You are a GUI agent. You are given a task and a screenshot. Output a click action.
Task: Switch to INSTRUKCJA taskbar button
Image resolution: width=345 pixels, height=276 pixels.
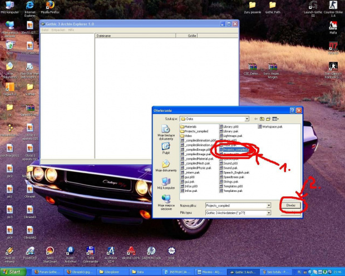coord(178,272)
